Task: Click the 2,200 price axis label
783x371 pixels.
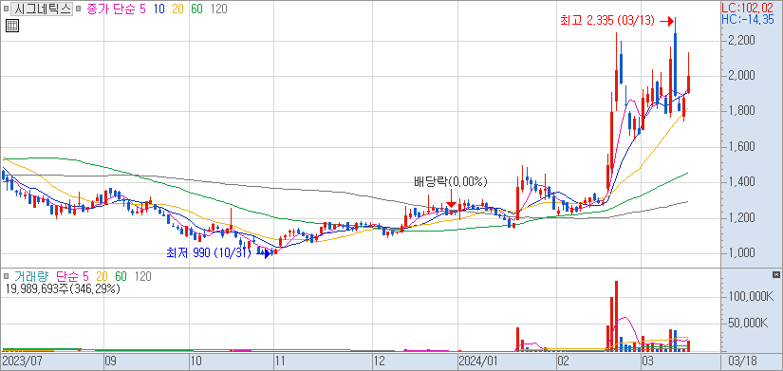Action: [740, 40]
